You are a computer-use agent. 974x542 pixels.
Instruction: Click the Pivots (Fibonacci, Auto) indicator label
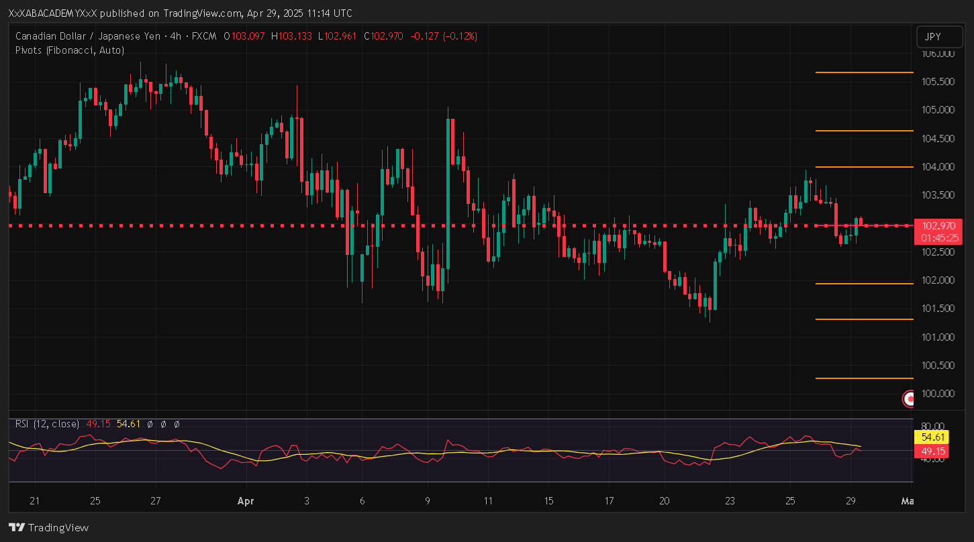[69, 50]
